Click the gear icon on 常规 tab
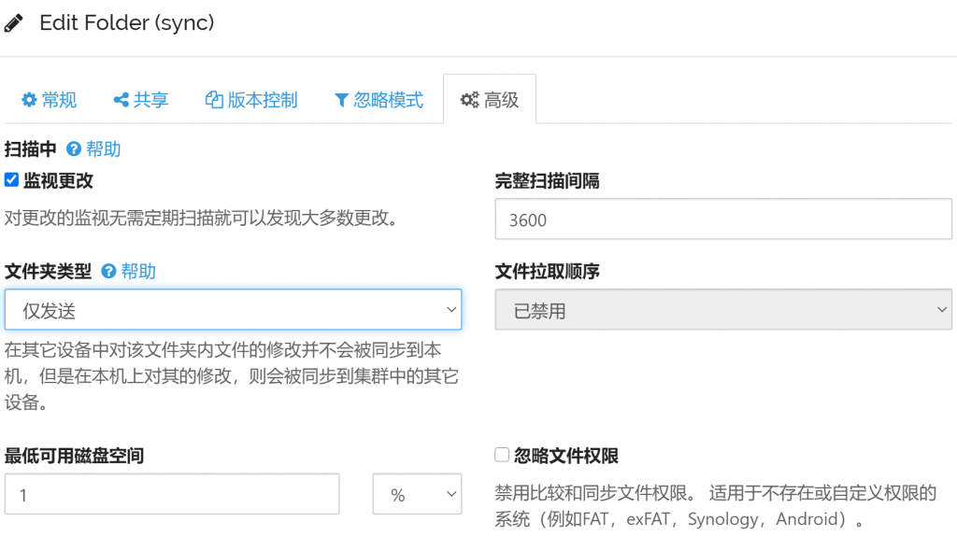 pos(29,99)
